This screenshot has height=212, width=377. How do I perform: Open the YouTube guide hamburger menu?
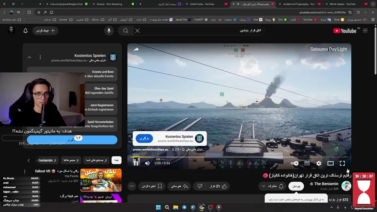pyautogui.click(x=365, y=31)
